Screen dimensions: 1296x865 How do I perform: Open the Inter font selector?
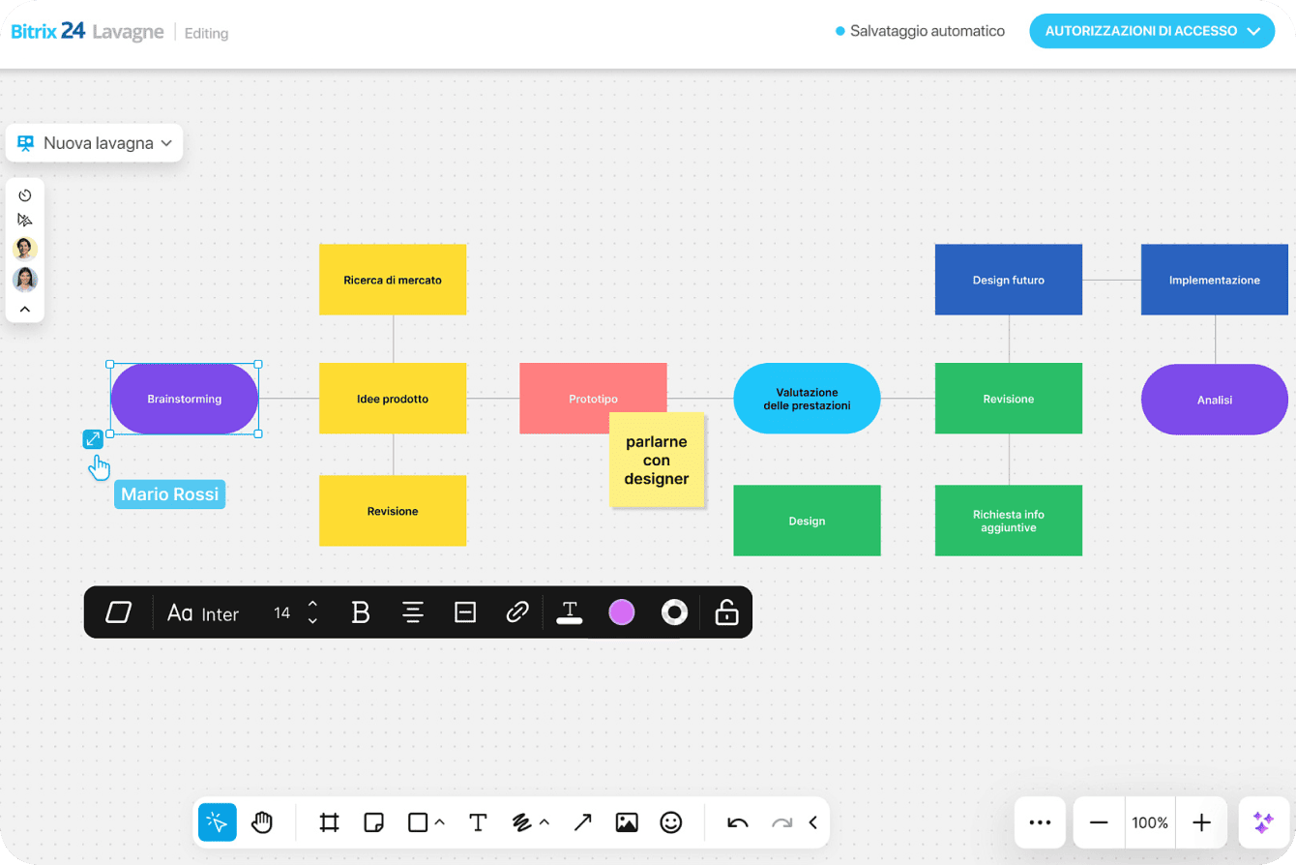tap(205, 612)
